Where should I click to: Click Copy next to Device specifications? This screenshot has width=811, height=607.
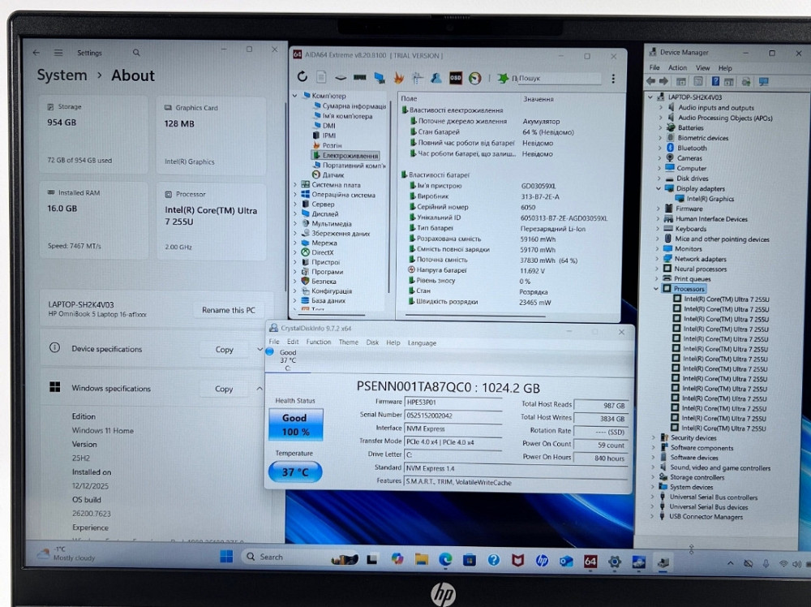click(224, 349)
